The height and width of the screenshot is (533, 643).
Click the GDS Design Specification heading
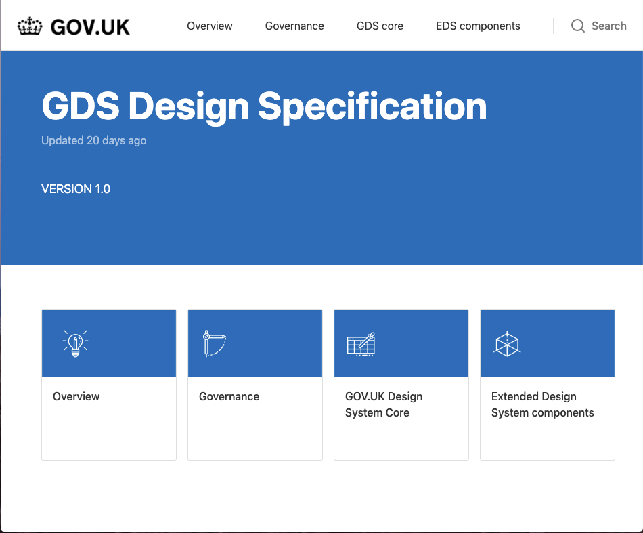[x=264, y=106]
